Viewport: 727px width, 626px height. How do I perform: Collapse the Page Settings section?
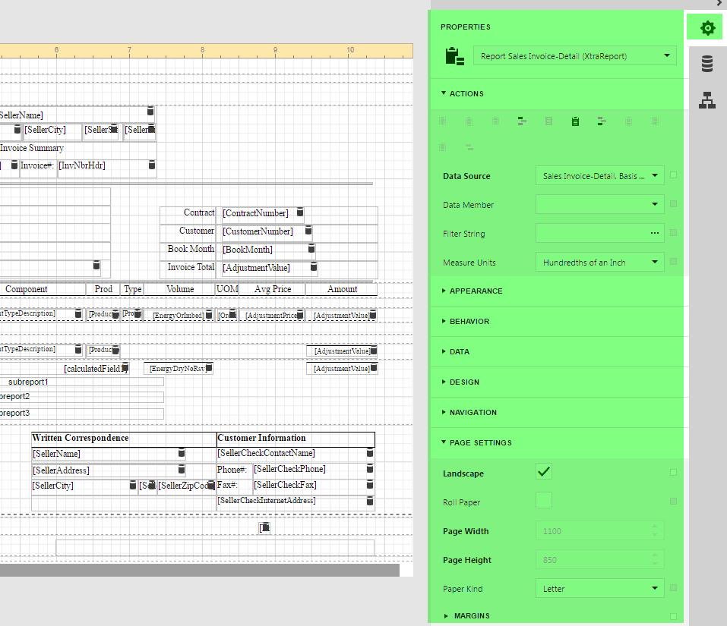(480, 443)
